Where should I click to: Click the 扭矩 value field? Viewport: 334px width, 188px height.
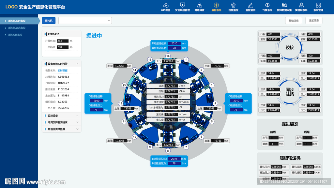click(x=171, y=91)
